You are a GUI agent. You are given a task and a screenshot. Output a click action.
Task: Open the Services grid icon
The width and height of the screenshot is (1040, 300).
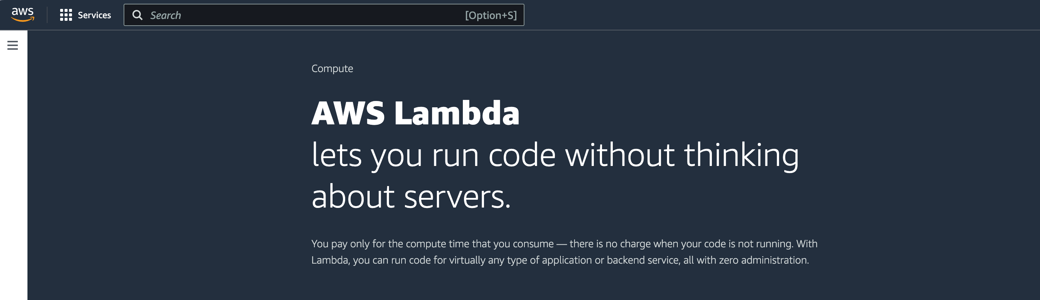(x=66, y=15)
